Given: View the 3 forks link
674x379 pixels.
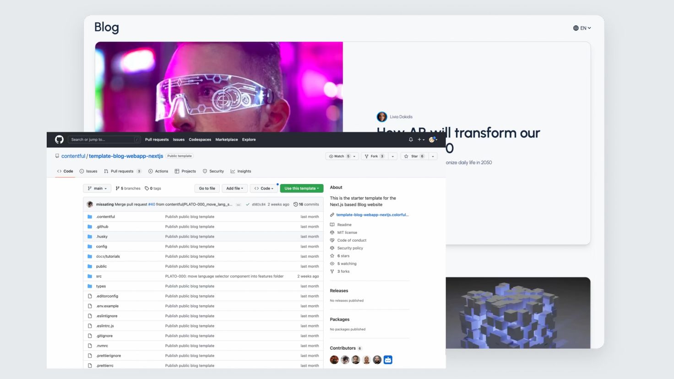Looking at the screenshot, I should 343,271.
